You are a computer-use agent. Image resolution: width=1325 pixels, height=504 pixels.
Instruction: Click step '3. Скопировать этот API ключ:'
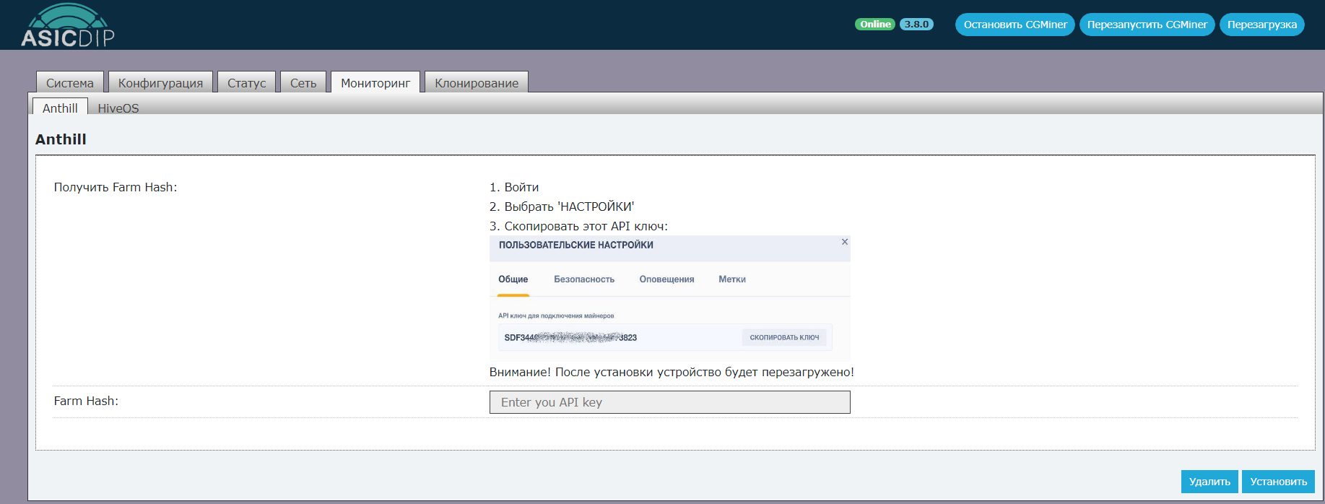(x=578, y=226)
